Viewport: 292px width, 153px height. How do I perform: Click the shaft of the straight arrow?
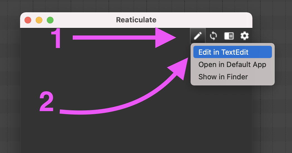pyautogui.click(x=111, y=38)
